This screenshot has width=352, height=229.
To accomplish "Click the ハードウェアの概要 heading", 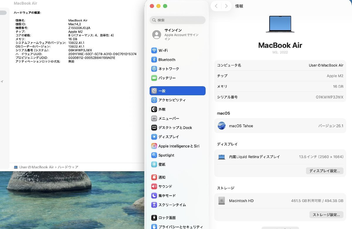I will [28, 13].
